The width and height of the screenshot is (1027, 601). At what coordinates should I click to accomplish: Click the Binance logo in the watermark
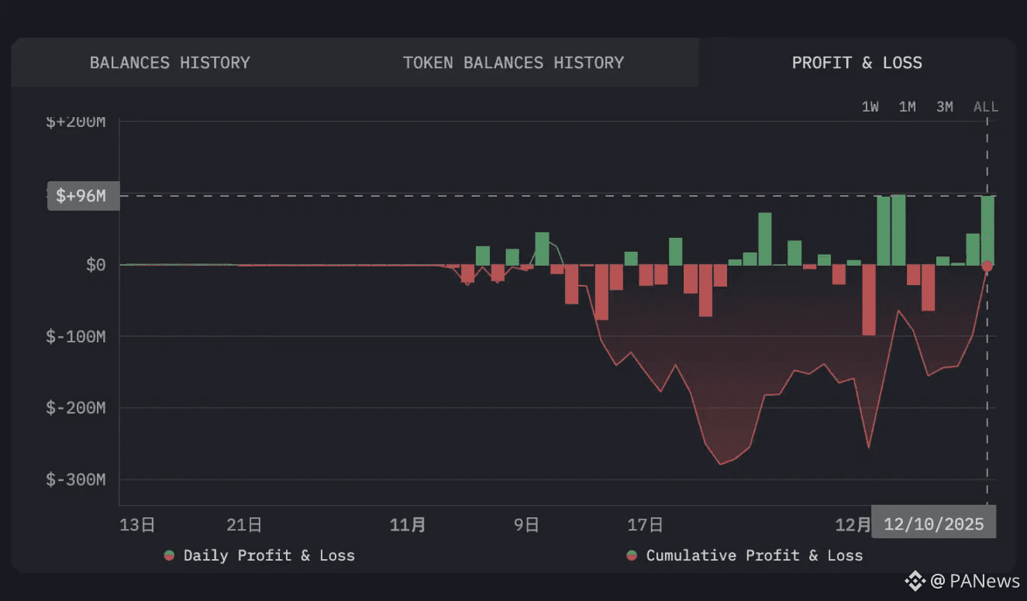point(915,580)
